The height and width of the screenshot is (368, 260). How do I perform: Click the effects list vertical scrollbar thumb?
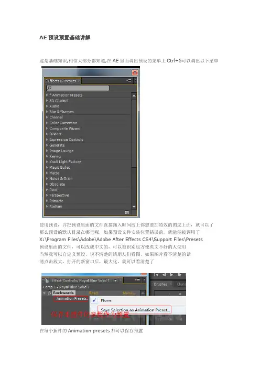pos(134,133)
